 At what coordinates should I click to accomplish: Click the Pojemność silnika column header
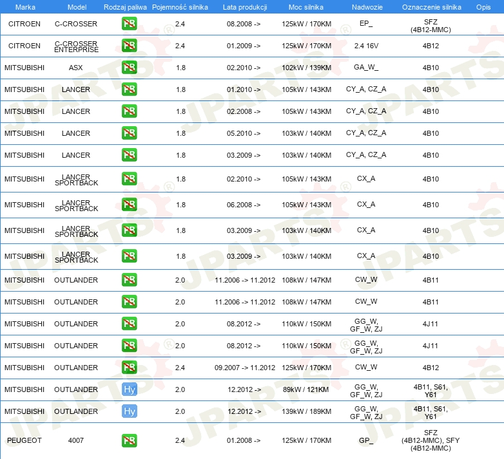point(180,7)
